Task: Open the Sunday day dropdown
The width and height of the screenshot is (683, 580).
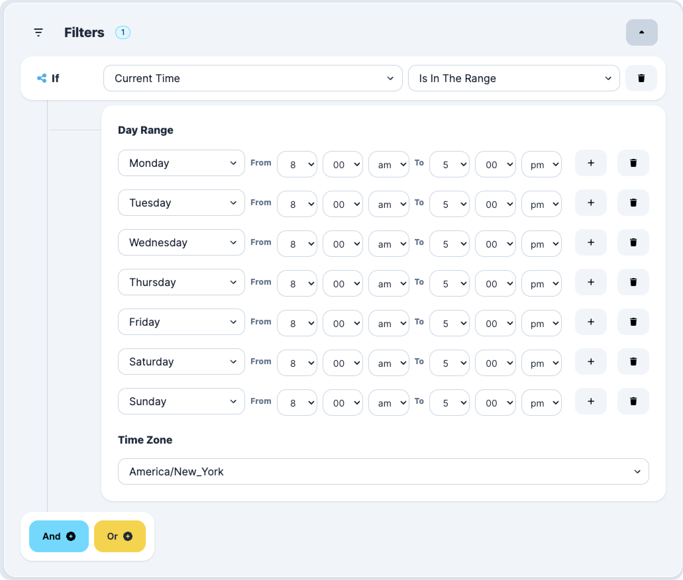Action: click(182, 401)
